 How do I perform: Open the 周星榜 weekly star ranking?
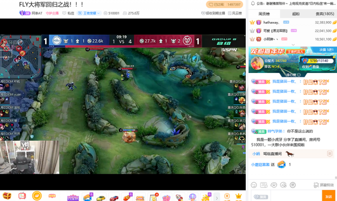tap(73, 197)
